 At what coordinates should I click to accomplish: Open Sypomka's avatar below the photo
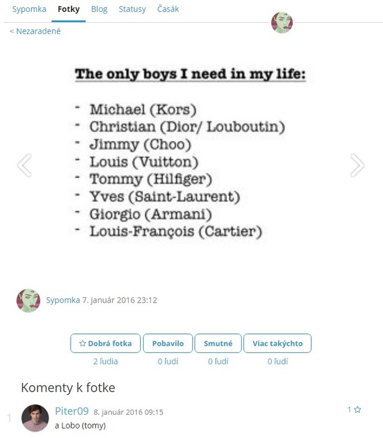(28, 300)
